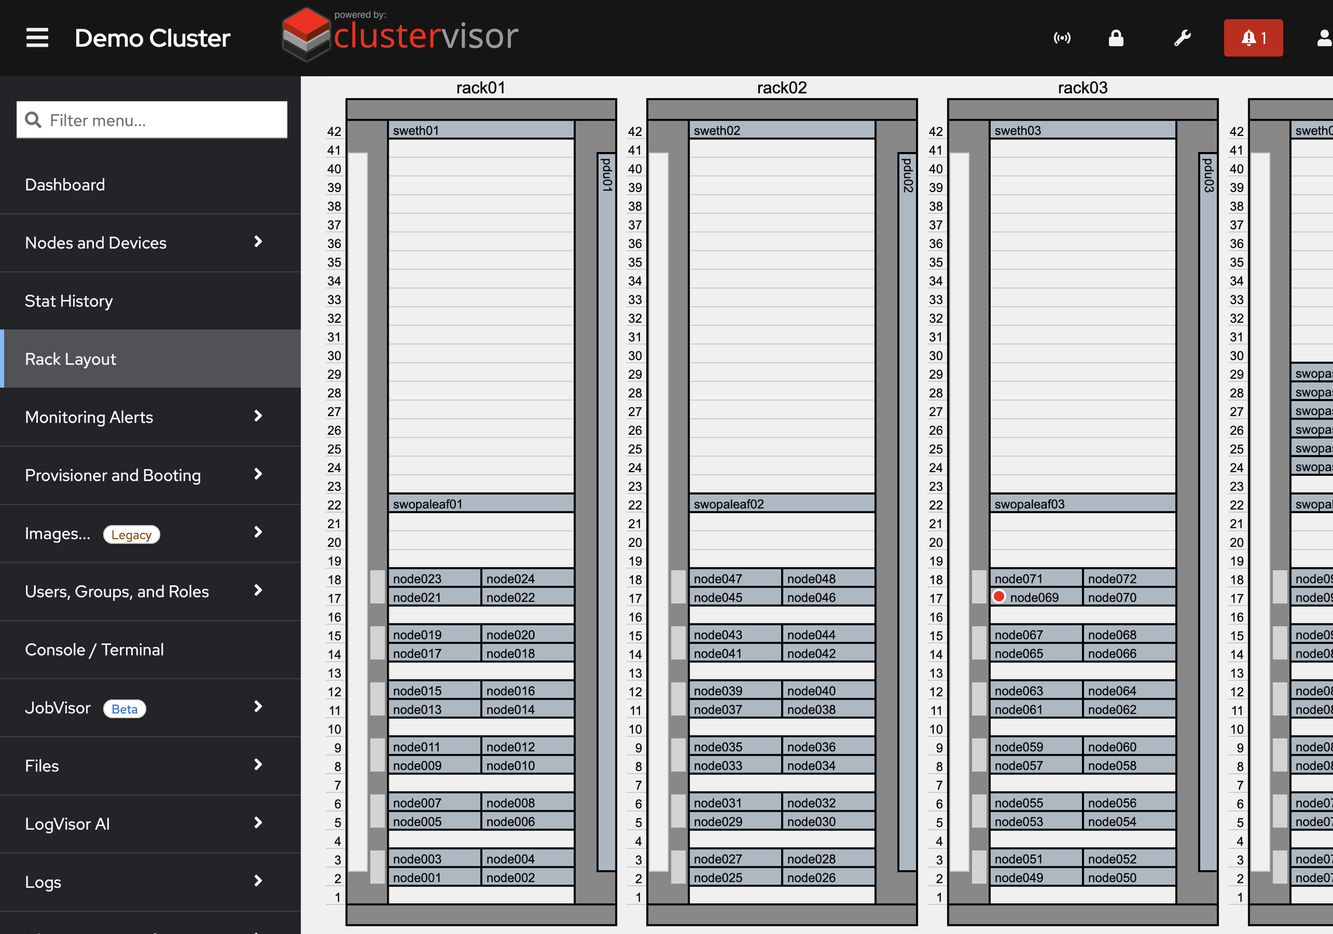Select node012 in rack01

point(528,746)
